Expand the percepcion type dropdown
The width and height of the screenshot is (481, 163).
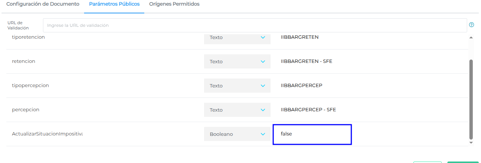tap(237, 110)
